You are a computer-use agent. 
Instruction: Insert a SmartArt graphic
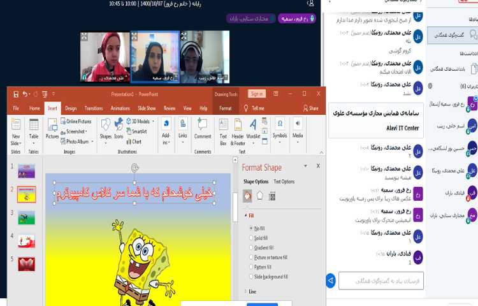tap(136, 132)
